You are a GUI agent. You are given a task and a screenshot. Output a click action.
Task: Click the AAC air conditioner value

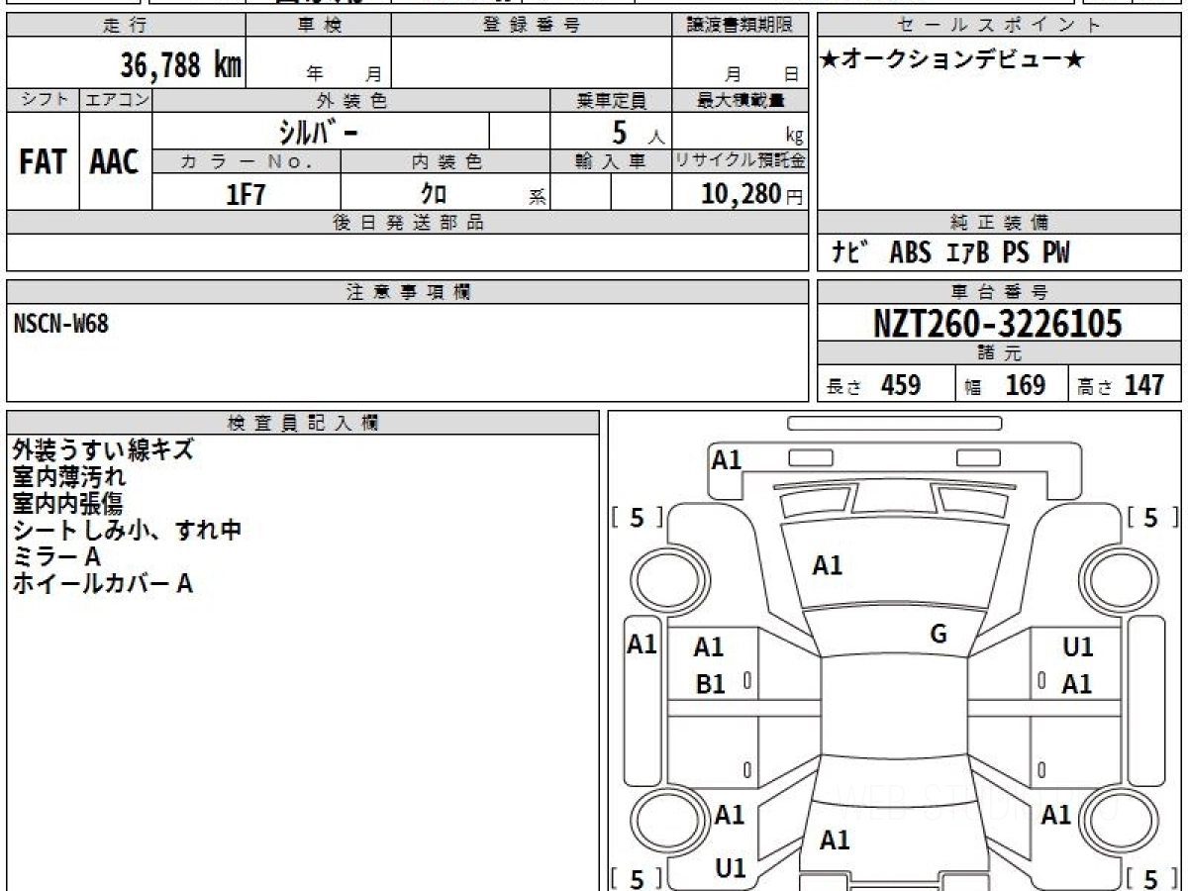click(115, 162)
